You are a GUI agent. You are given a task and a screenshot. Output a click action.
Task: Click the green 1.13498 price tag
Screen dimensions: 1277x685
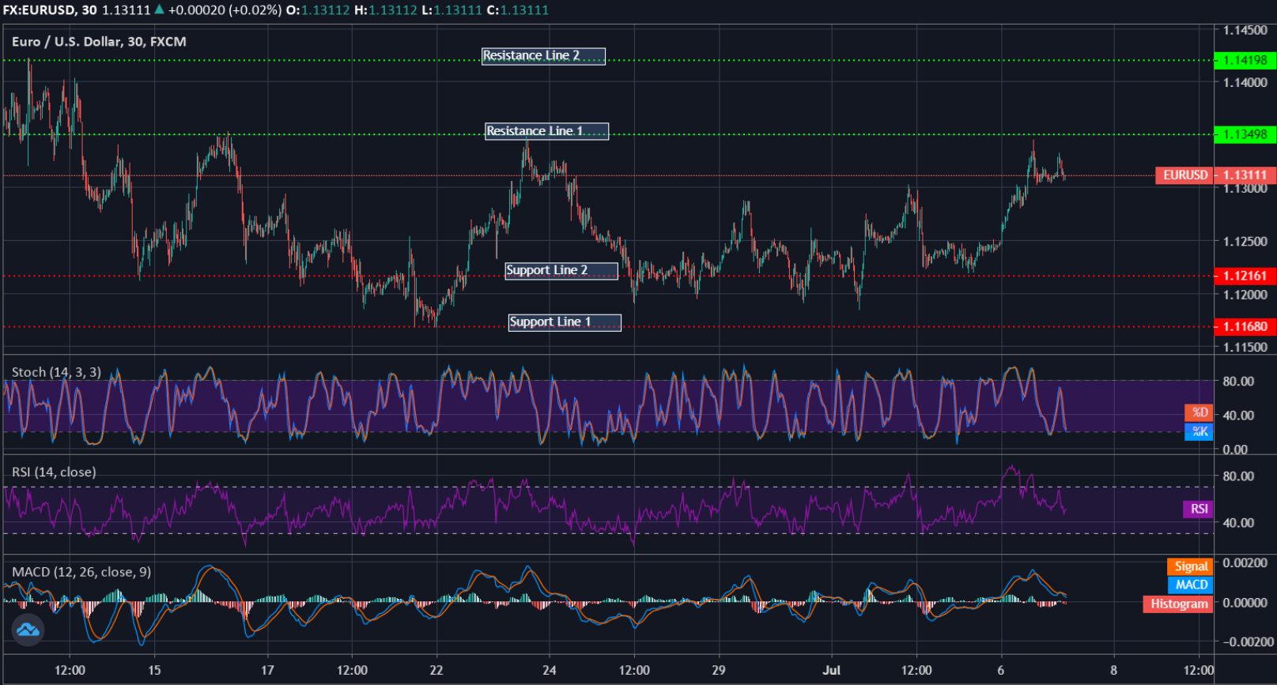point(1245,134)
